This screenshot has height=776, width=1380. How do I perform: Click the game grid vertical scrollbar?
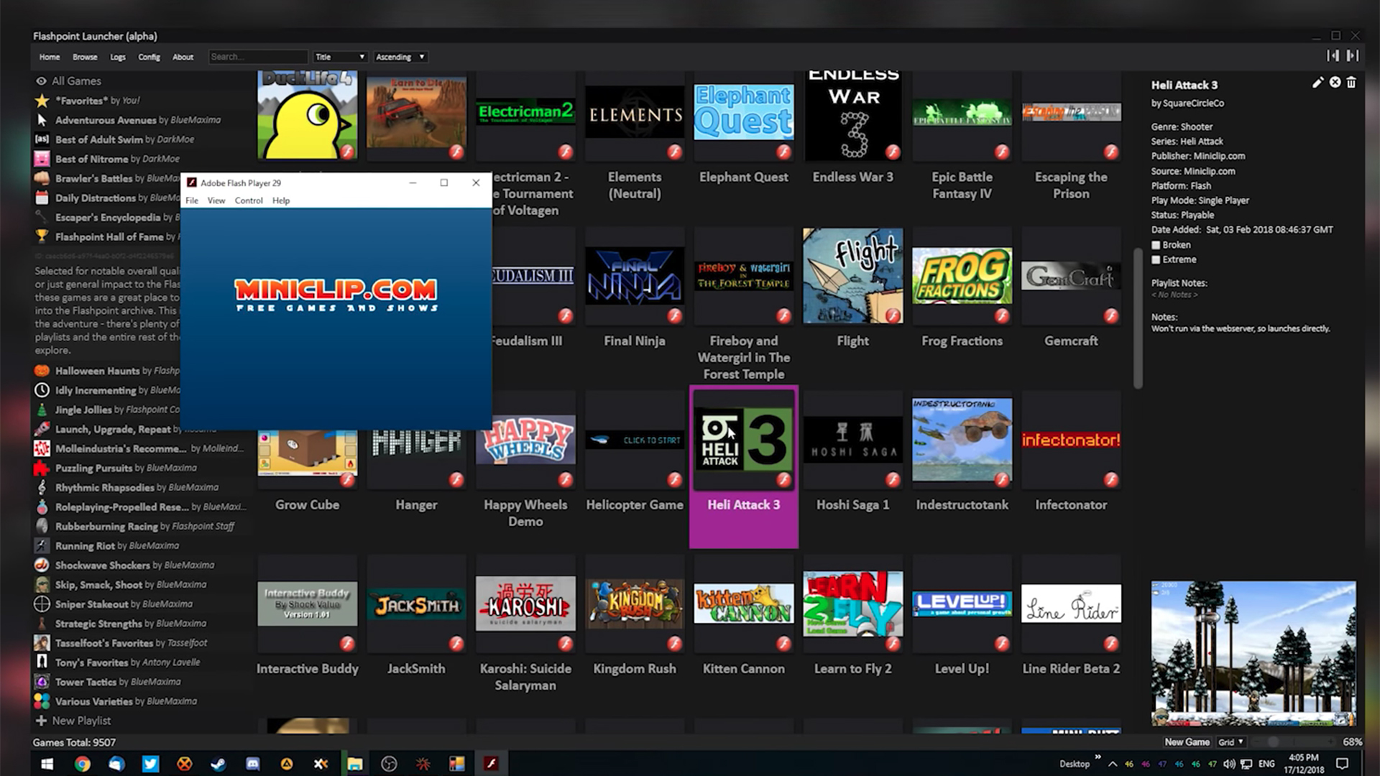[x=1138, y=318]
